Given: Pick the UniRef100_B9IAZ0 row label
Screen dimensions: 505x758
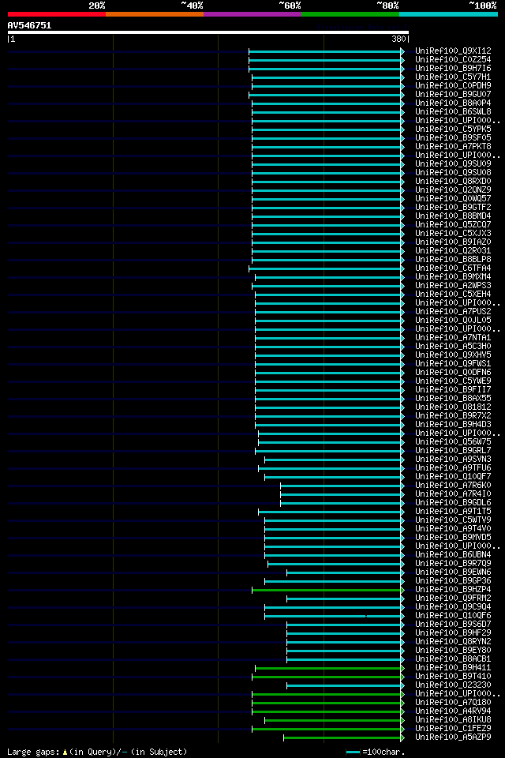Looking at the screenshot, I should 453,242.
